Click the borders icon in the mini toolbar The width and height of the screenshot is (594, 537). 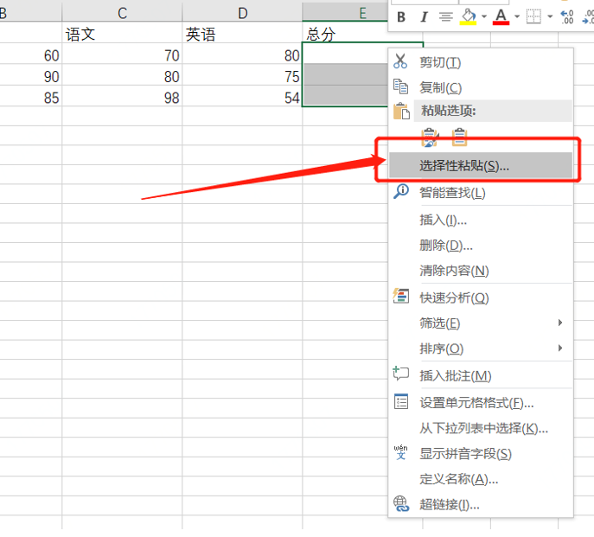click(533, 16)
